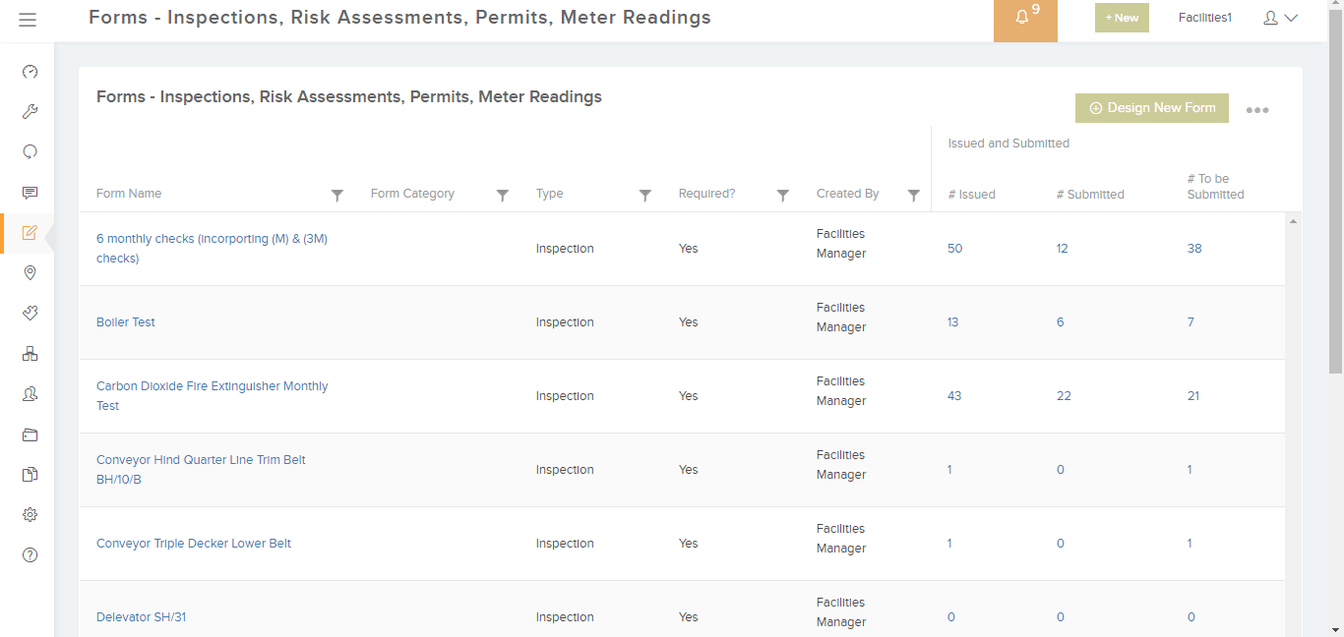This screenshot has height=637, width=1344.
Task: Open the hamburger menu
Action: [x=27, y=19]
